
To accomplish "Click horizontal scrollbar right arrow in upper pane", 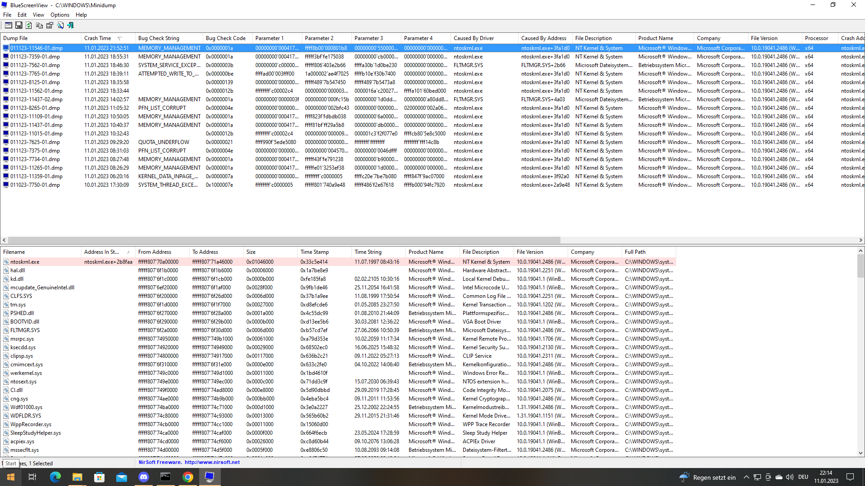I will click(x=860, y=240).
